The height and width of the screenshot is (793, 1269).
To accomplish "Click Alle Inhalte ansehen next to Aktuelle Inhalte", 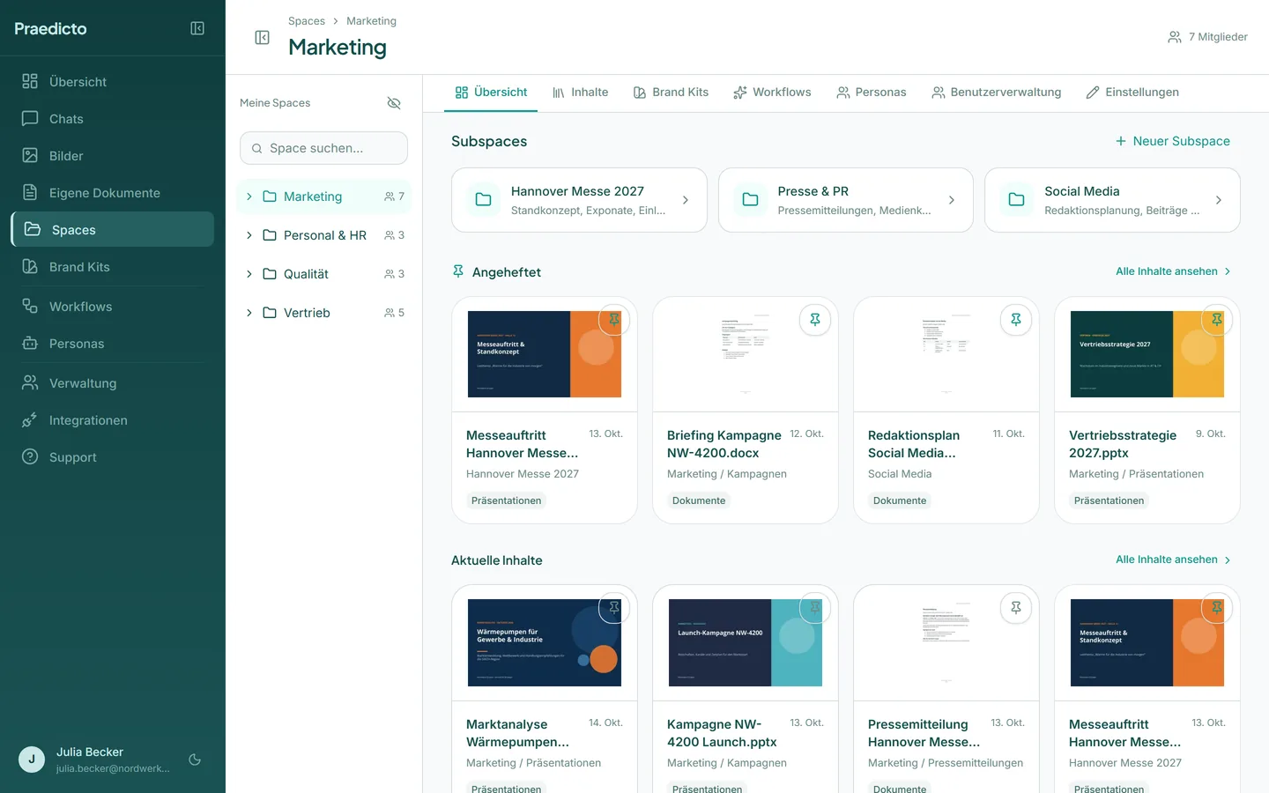I will 1173,560.
